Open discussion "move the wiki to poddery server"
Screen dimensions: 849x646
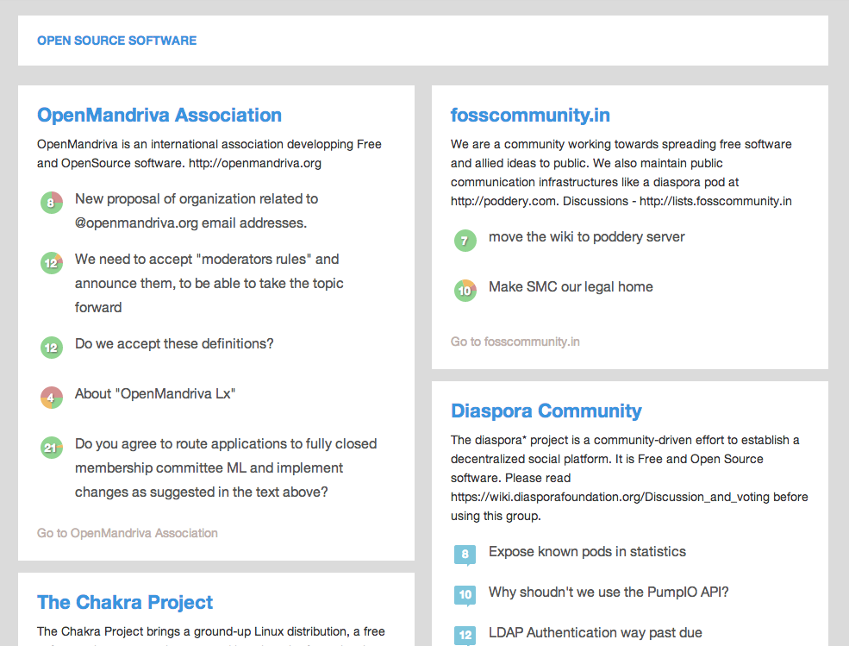(587, 237)
